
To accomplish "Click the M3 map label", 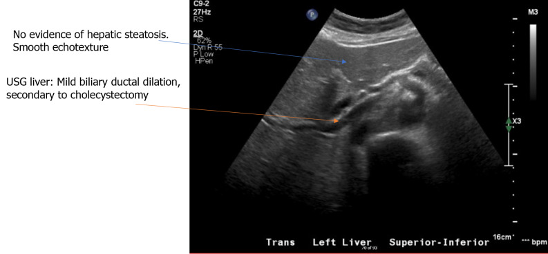I will pos(533,12).
